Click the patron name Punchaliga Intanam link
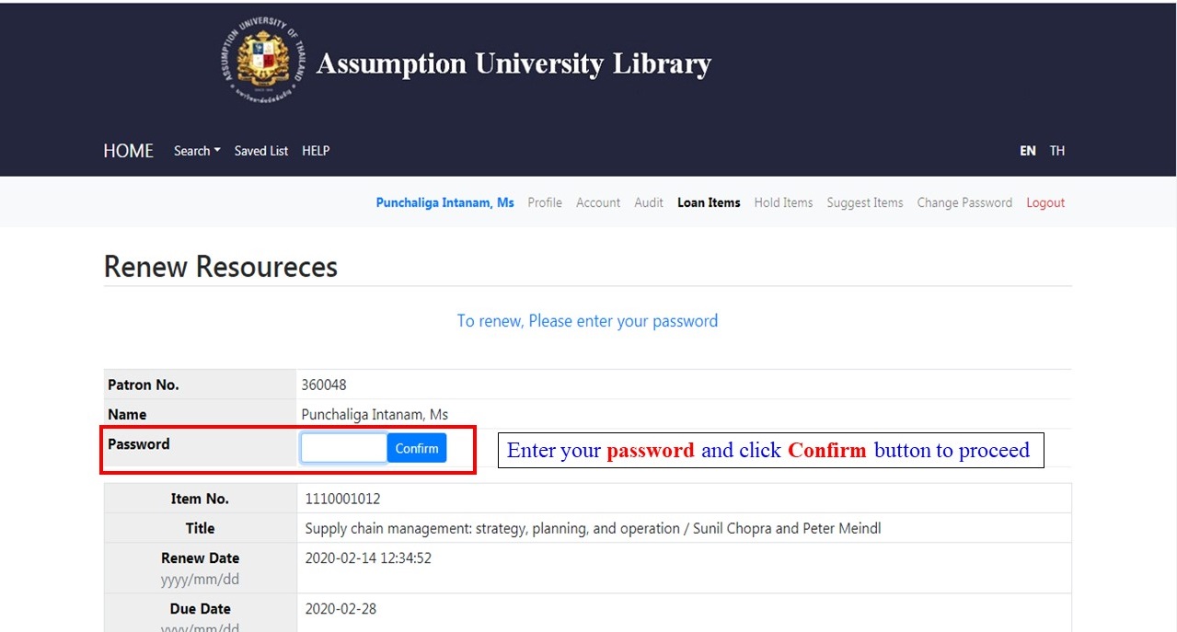Screen dimensions: 1177x632 445,202
